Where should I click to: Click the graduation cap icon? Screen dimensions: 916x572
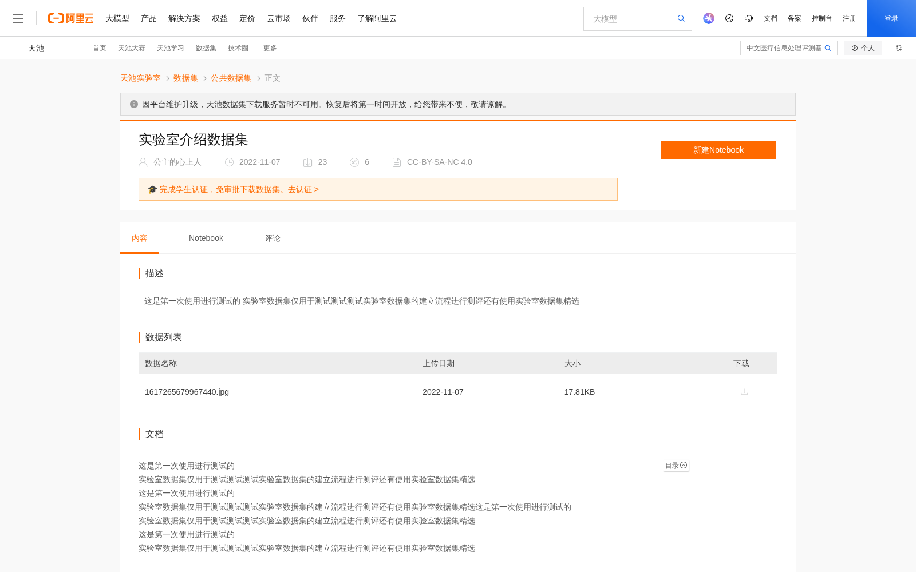pos(152,189)
